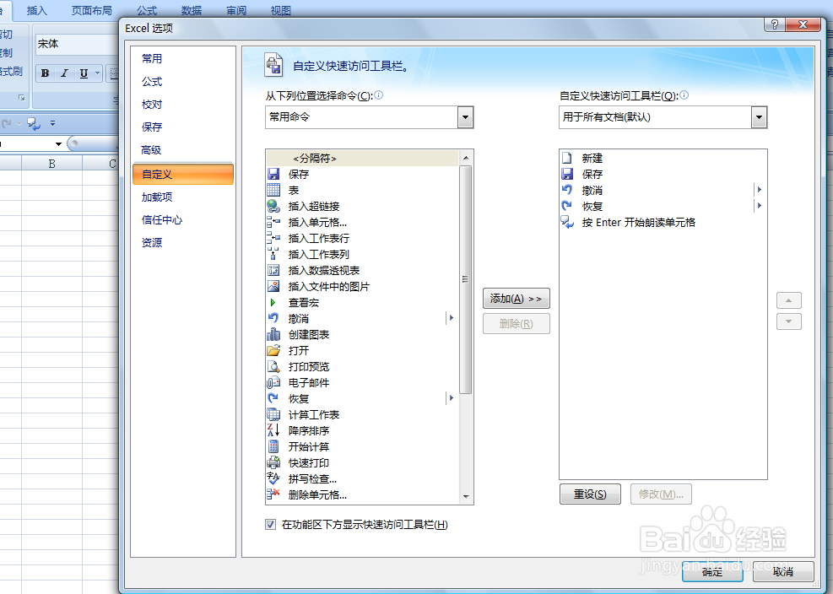Select the <分隔符> separator entry
The width and height of the screenshot is (833, 594).
click(x=362, y=158)
